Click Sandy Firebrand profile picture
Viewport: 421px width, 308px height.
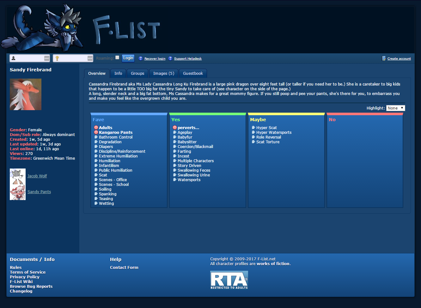coord(26,94)
